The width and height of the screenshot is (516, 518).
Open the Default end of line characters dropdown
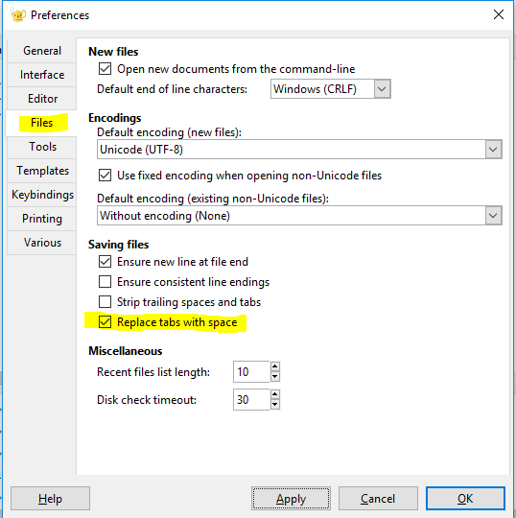pyautogui.click(x=331, y=89)
